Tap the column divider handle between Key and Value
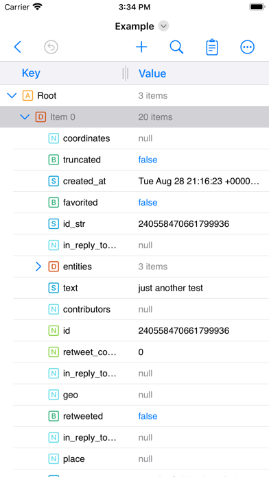The height and width of the screenshot is (477, 269). pyautogui.click(x=125, y=73)
